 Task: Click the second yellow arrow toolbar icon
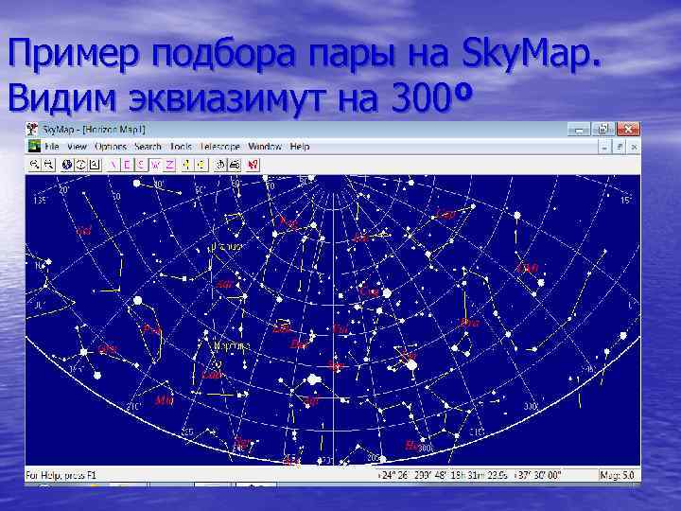pyautogui.click(x=201, y=165)
